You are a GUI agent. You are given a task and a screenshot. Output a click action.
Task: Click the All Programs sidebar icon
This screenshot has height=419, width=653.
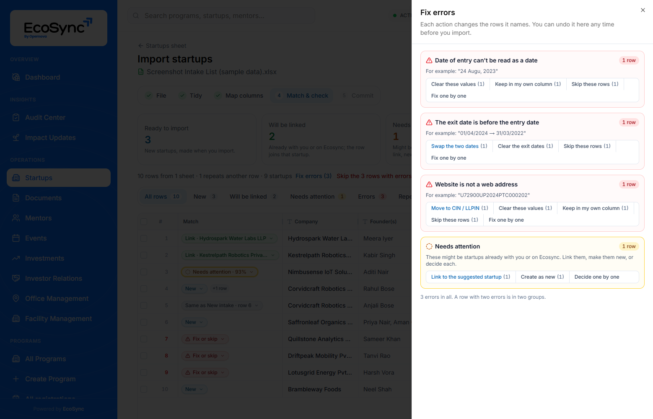click(x=16, y=359)
